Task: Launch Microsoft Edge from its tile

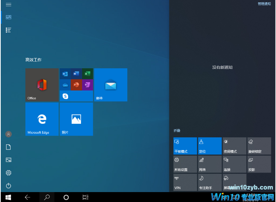Action: [42, 119]
